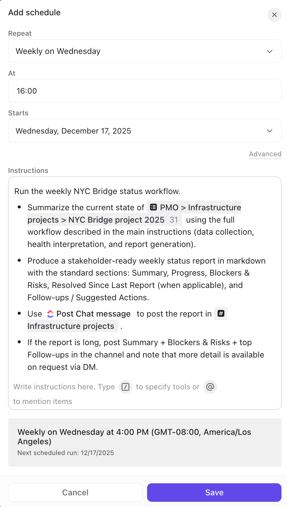The image size is (287, 507).
Task: Click the ClickUp logo beside Post Chat message
Action: click(x=50, y=314)
